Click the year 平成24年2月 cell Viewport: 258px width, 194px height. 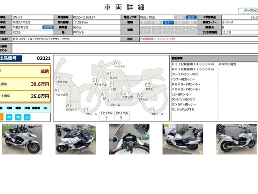click(x=33, y=22)
